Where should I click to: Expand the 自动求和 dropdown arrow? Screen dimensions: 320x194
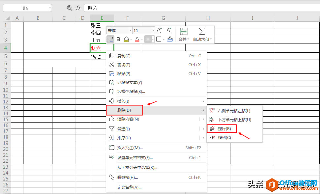(211, 39)
